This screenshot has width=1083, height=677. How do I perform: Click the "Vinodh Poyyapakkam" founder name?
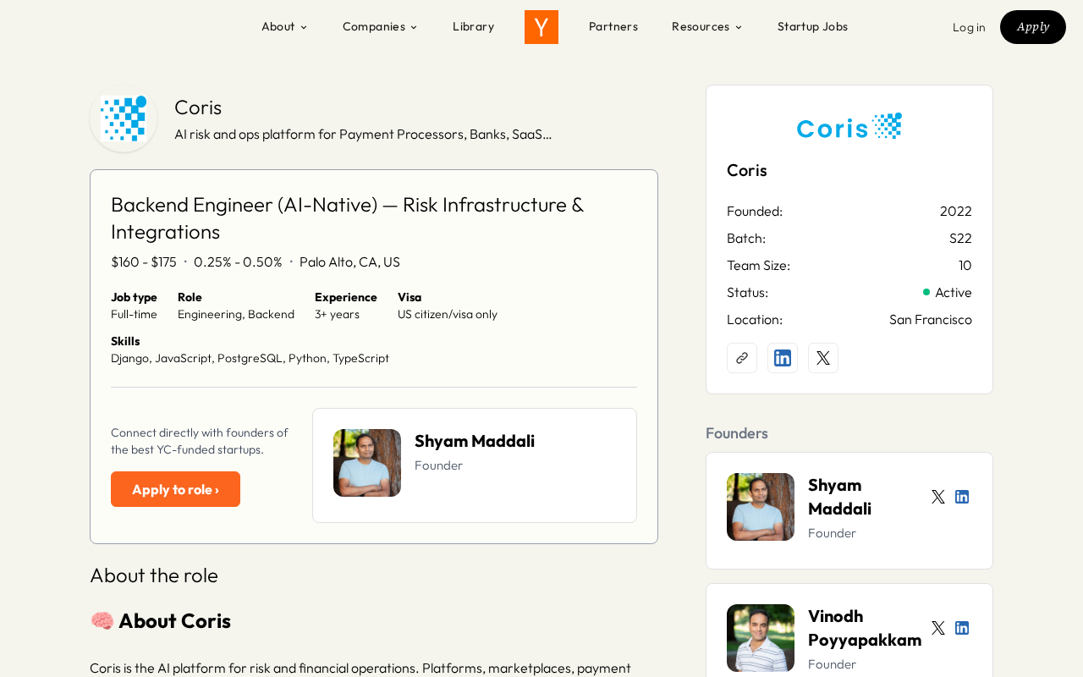click(865, 628)
